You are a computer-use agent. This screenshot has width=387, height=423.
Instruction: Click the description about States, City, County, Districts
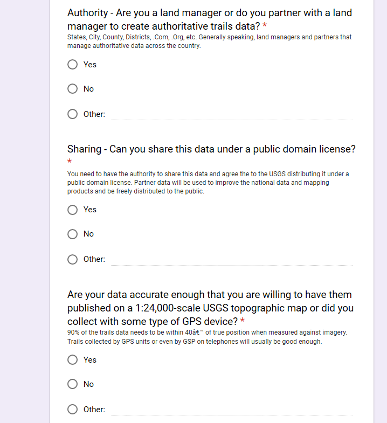point(209,41)
